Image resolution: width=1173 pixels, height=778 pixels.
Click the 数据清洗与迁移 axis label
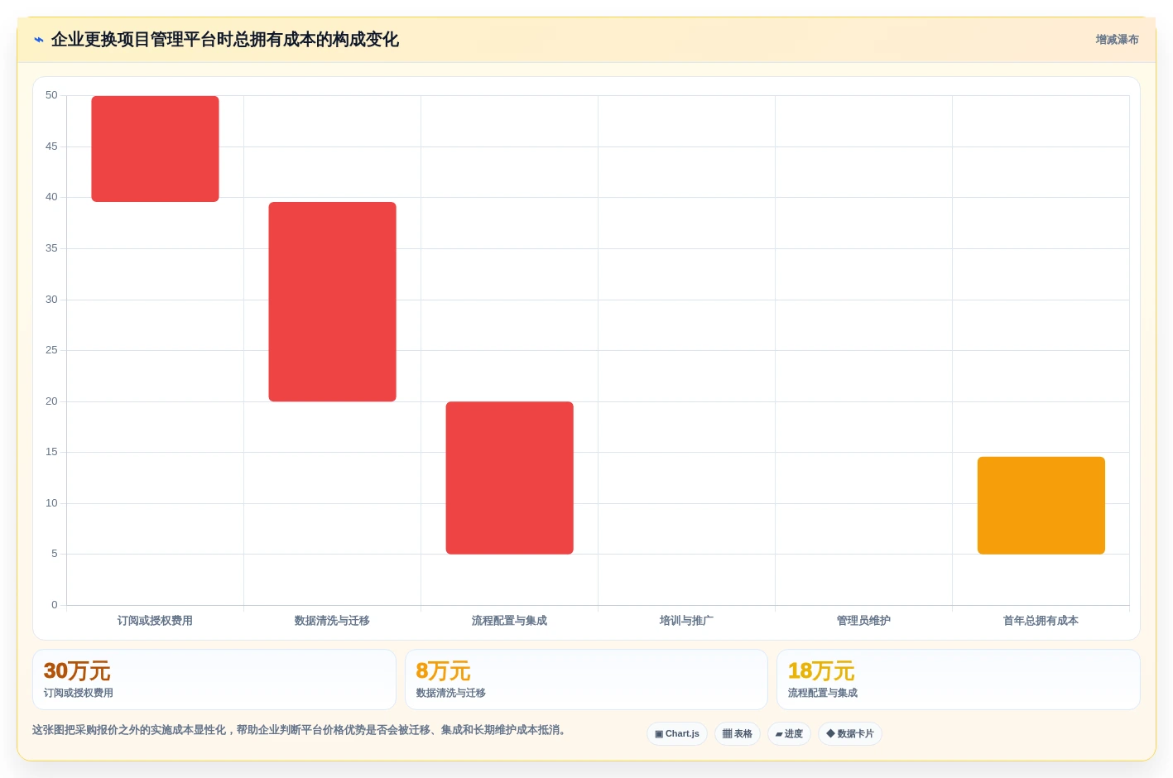[x=332, y=621]
